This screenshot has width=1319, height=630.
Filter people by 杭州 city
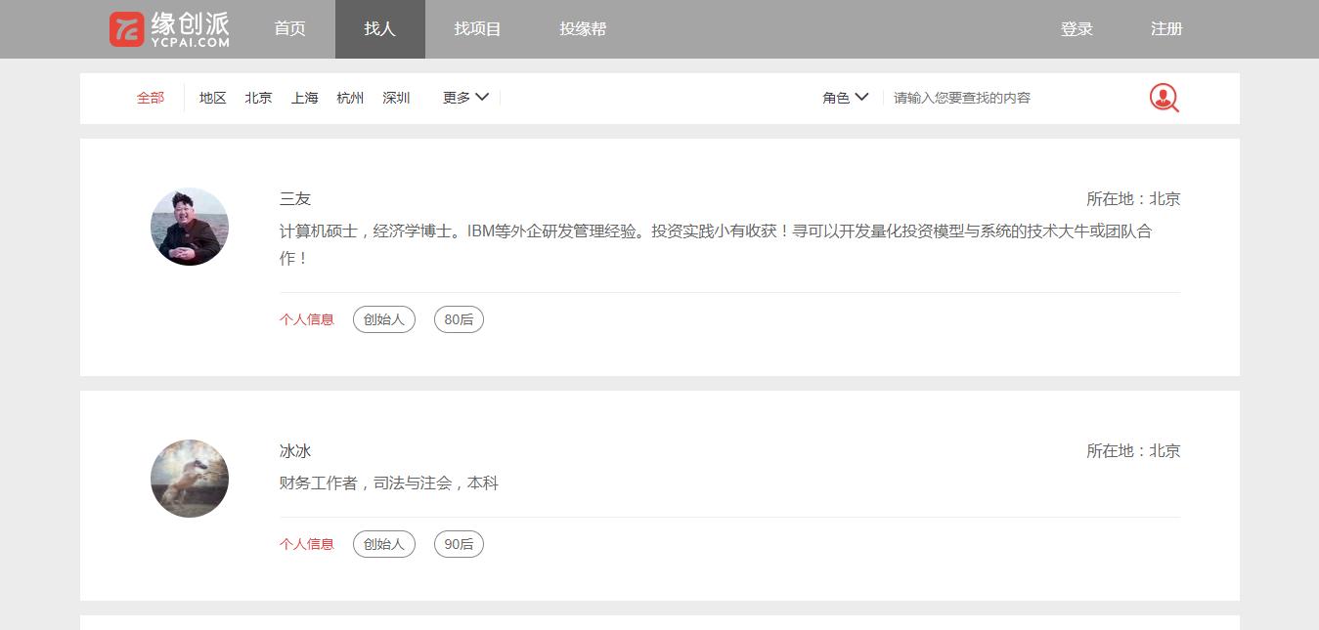(350, 97)
